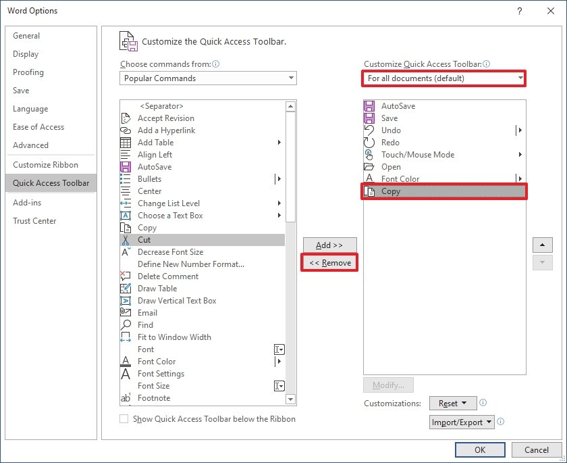Viewport: 567px width, 463px height.
Task: Click the Accept Revision icon in commands list
Action: pos(126,118)
